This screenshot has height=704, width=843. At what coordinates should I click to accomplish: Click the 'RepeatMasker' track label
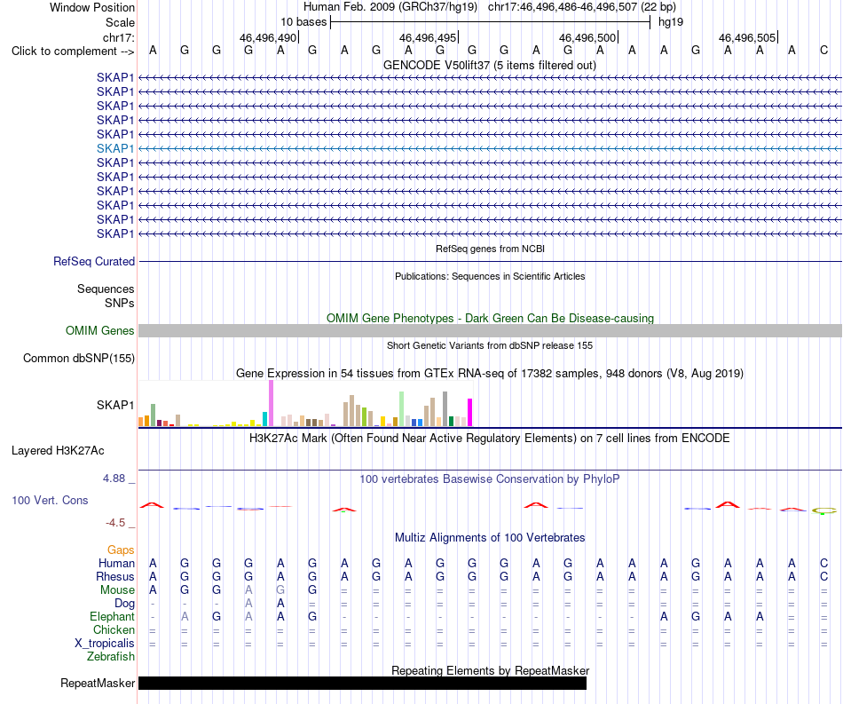[x=98, y=683]
